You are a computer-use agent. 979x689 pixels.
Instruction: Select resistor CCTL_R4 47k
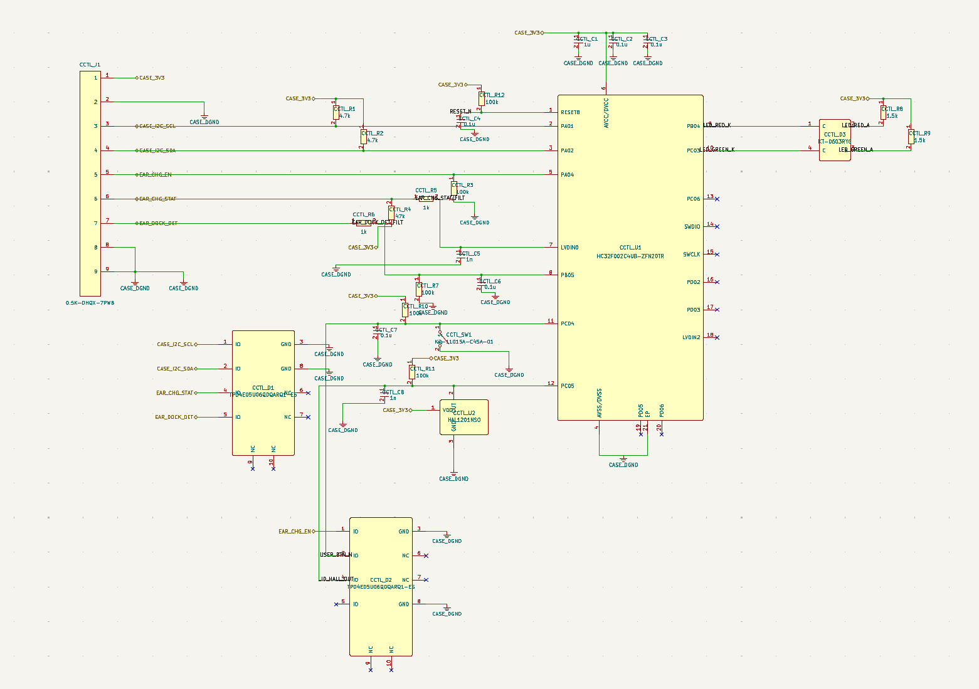pos(391,213)
